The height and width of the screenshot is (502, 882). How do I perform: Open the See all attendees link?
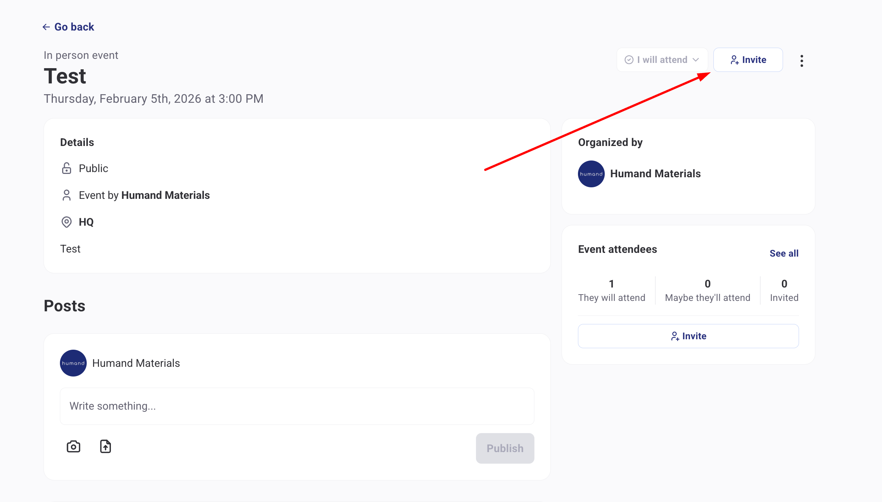pyautogui.click(x=784, y=253)
